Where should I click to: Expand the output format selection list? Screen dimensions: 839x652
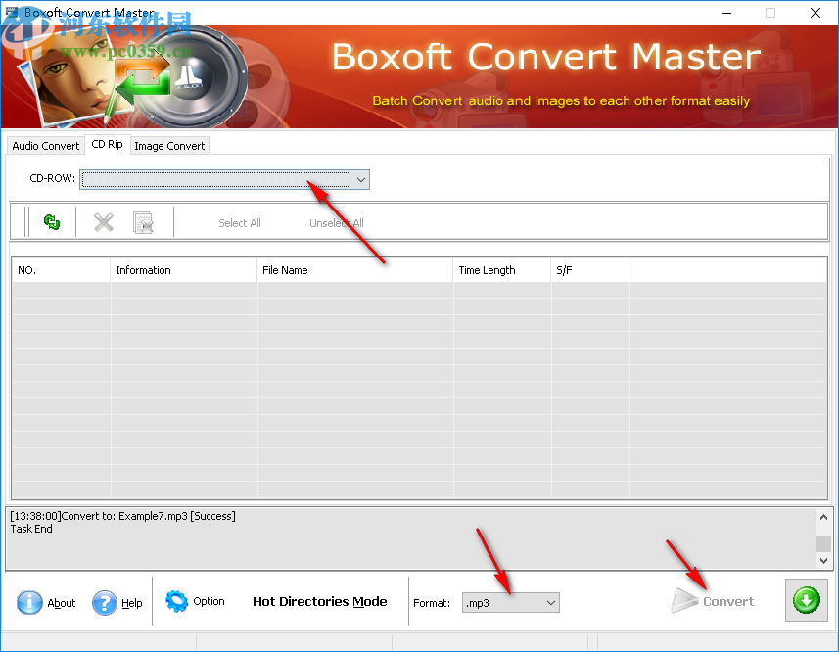click(550, 602)
